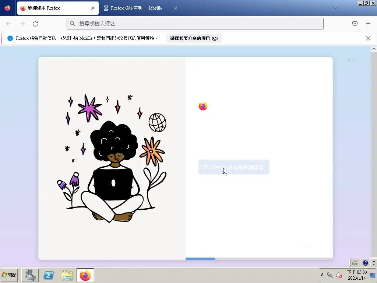
Task: Minimize the Firefox window
Action: [x=360, y=3]
